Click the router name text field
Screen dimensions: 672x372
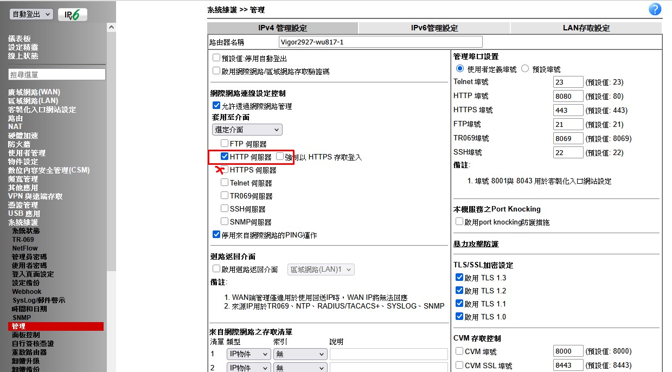click(x=380, y=42)
